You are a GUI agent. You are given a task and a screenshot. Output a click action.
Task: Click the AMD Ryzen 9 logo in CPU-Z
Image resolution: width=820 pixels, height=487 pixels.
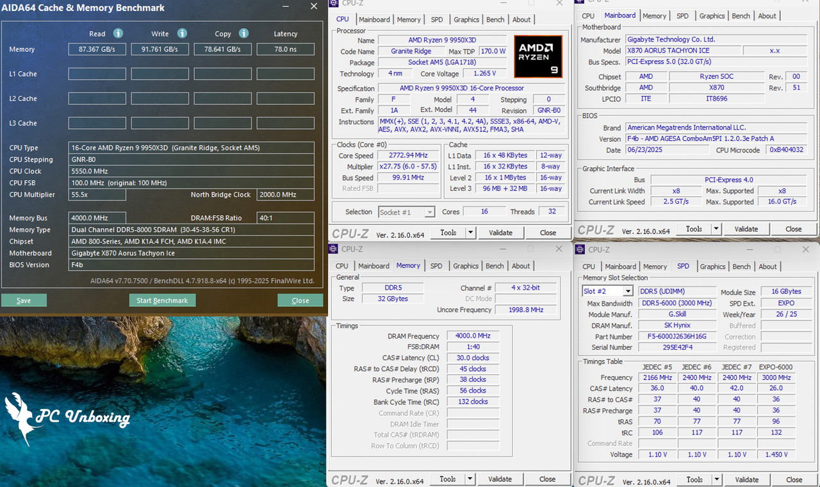[538, 56]
